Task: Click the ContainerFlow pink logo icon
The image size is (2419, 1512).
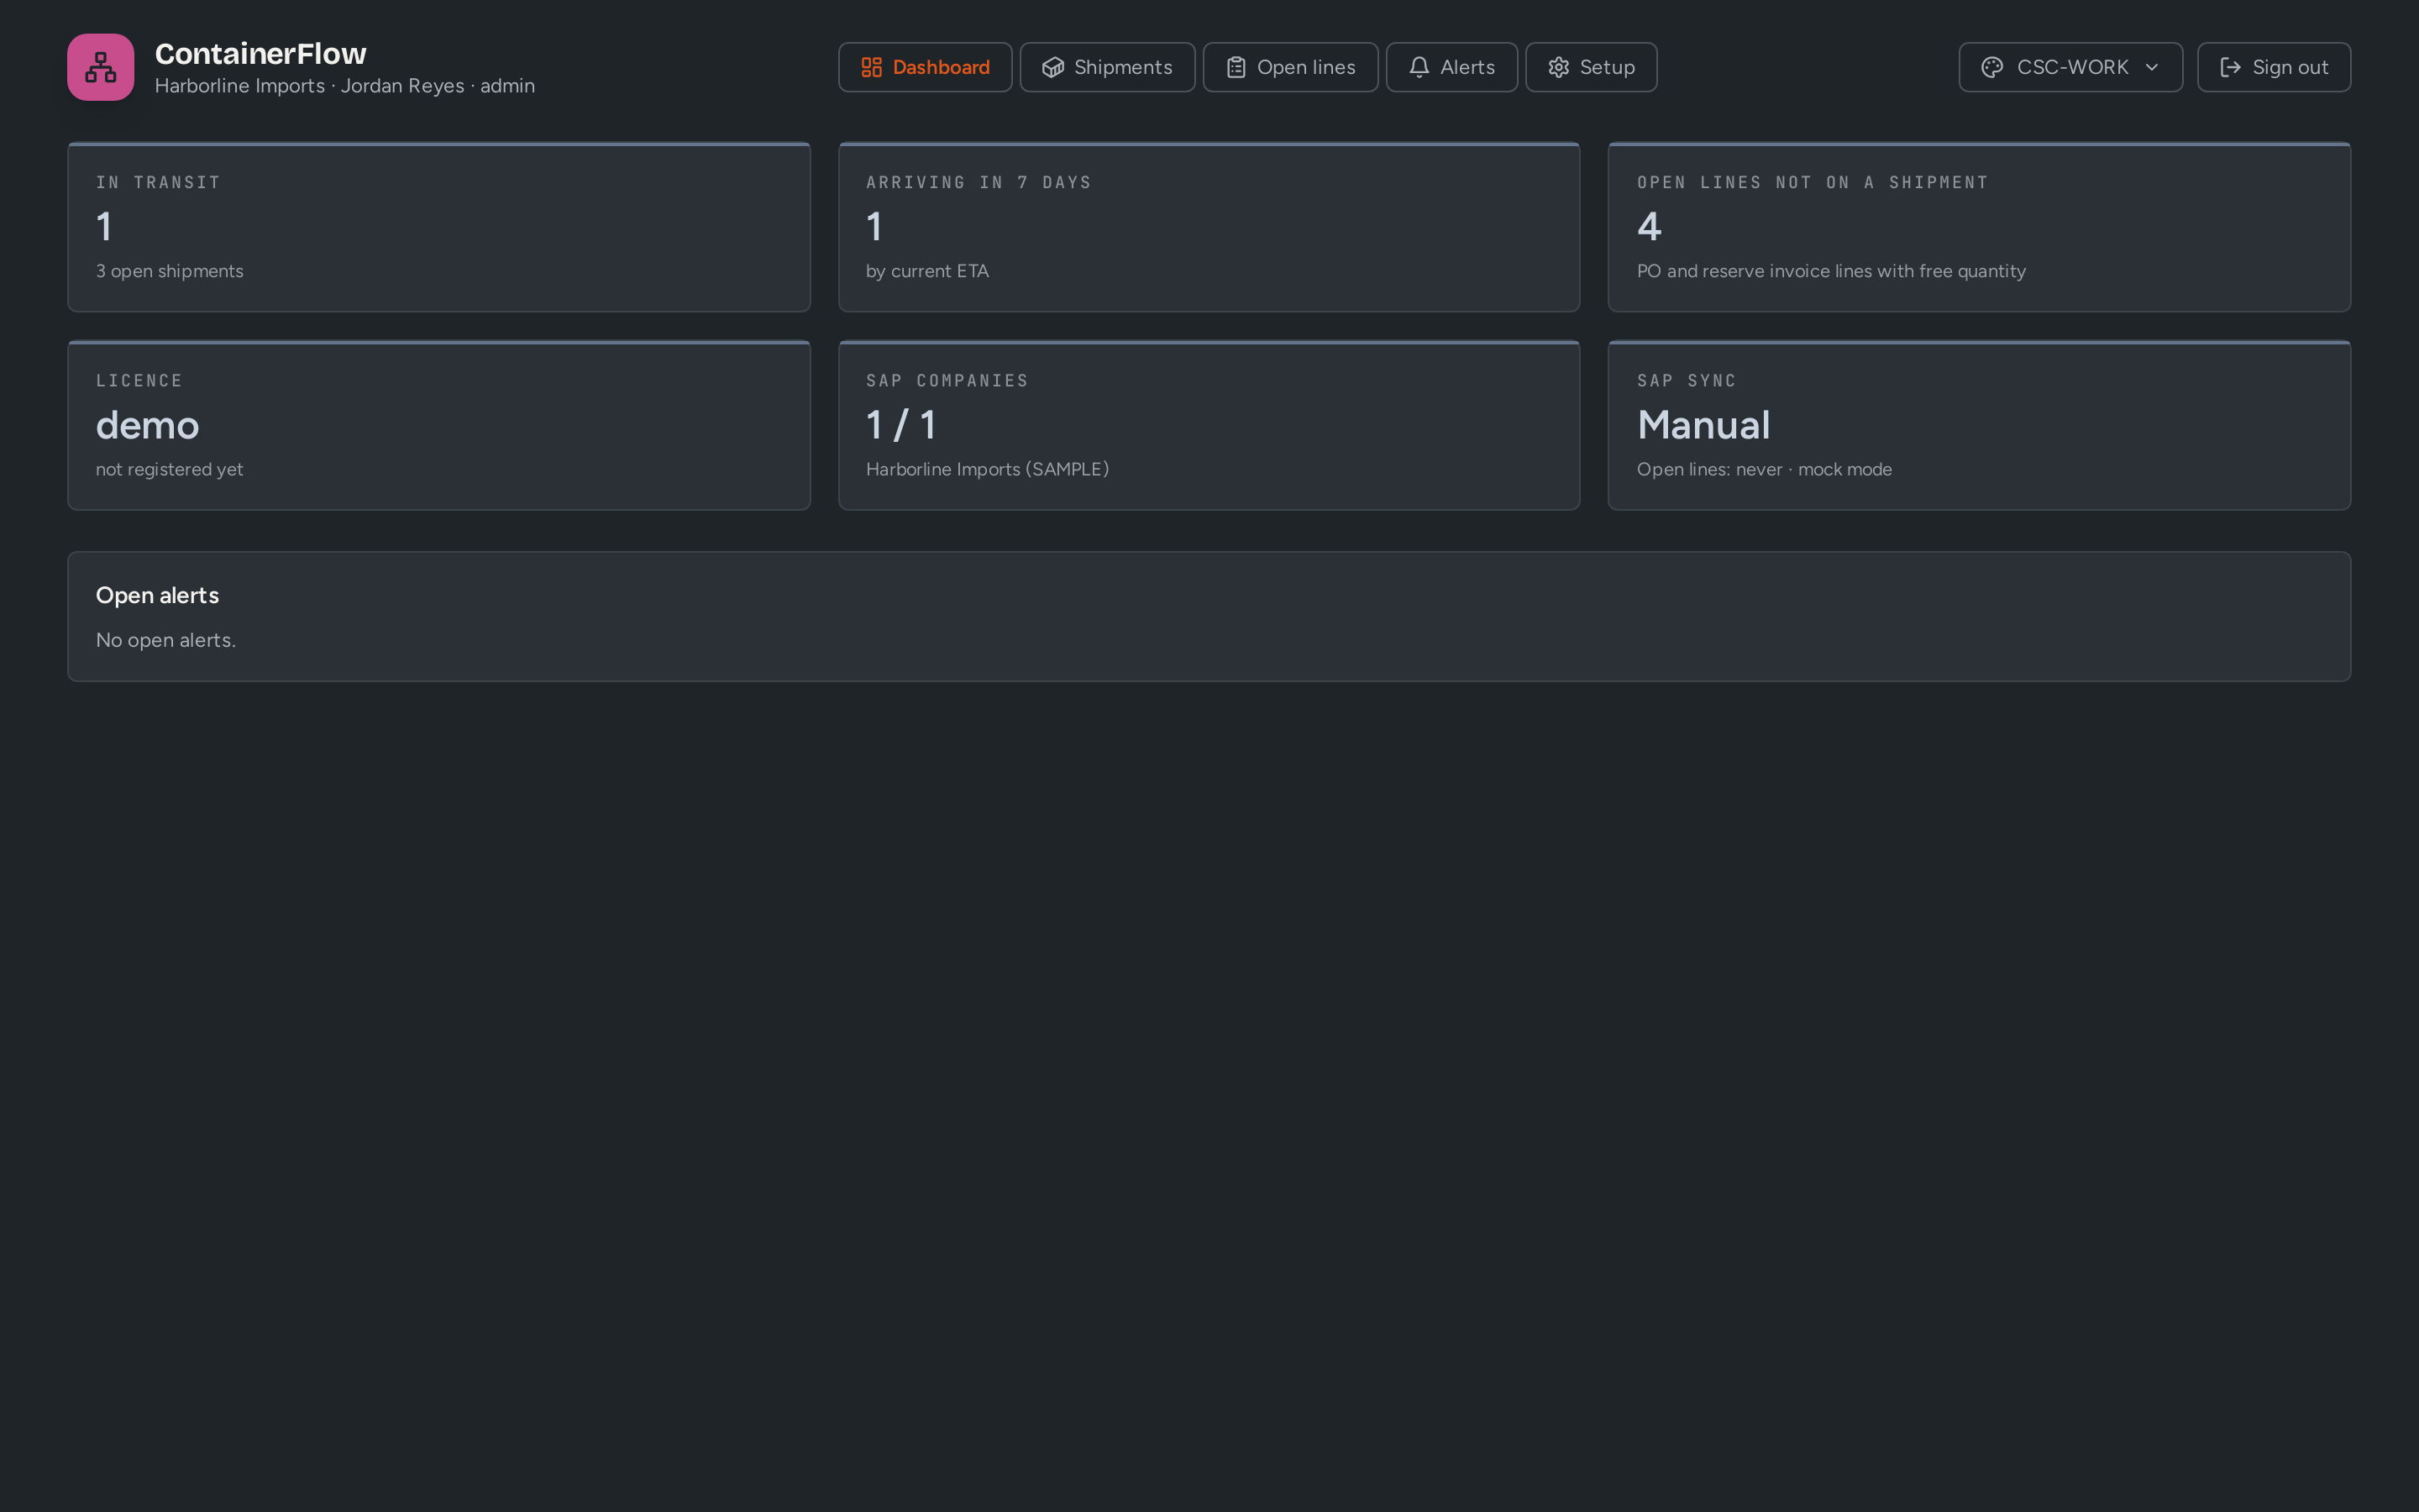Action: click(100, 67)
